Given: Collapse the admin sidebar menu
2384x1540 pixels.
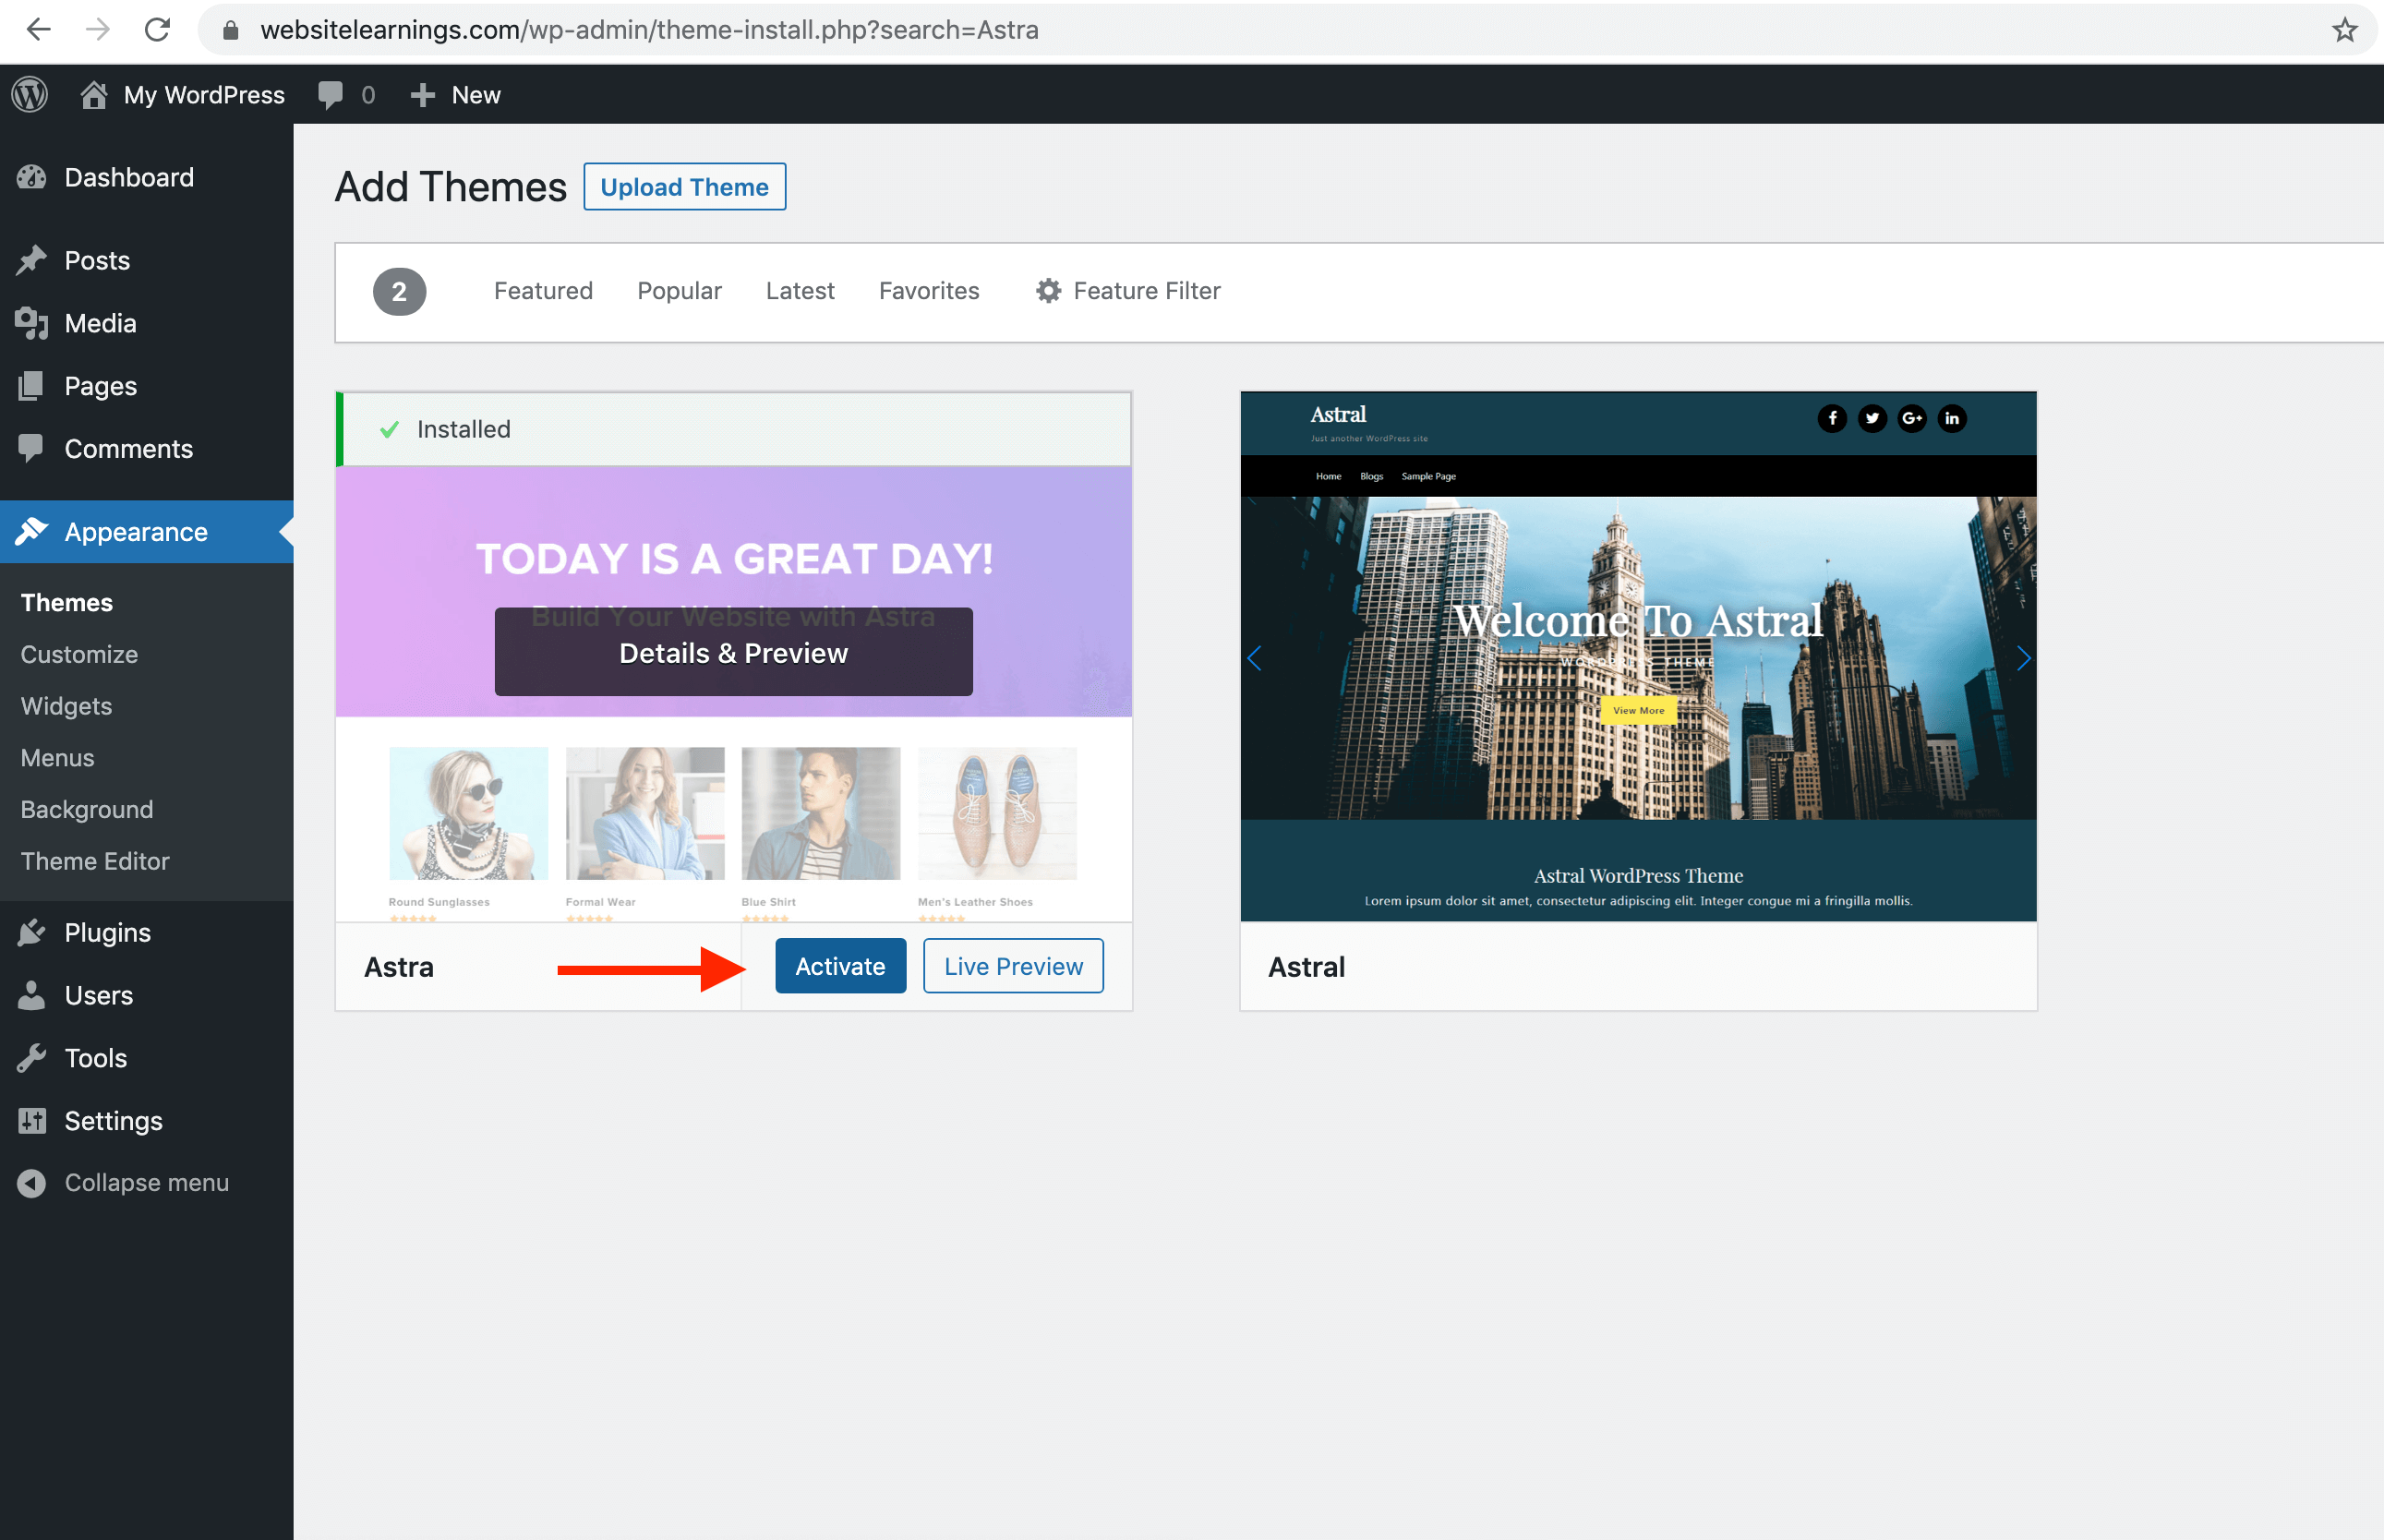Looking at the screenshot, I should click(x=147, y=1183).
